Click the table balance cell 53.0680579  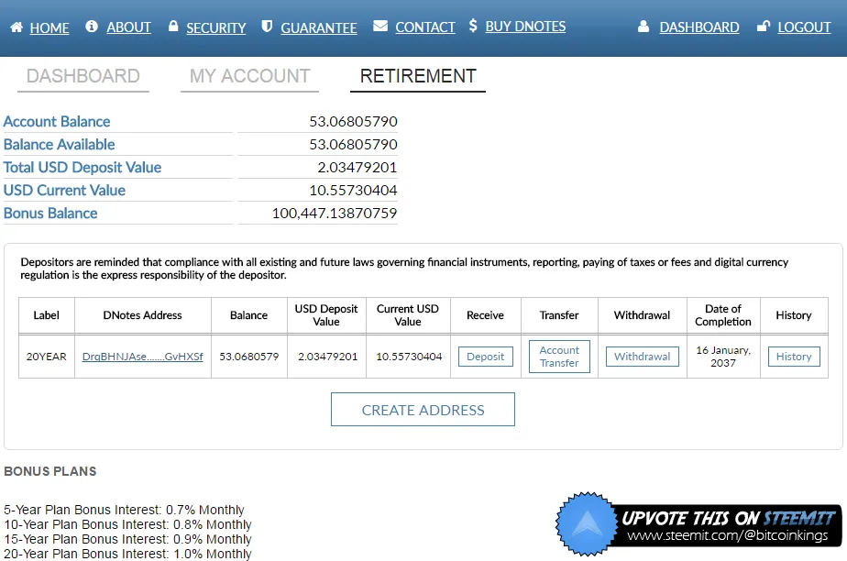point(249,357)
